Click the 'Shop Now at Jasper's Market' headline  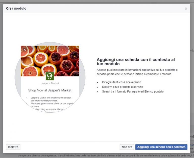(x=50, y=90)
